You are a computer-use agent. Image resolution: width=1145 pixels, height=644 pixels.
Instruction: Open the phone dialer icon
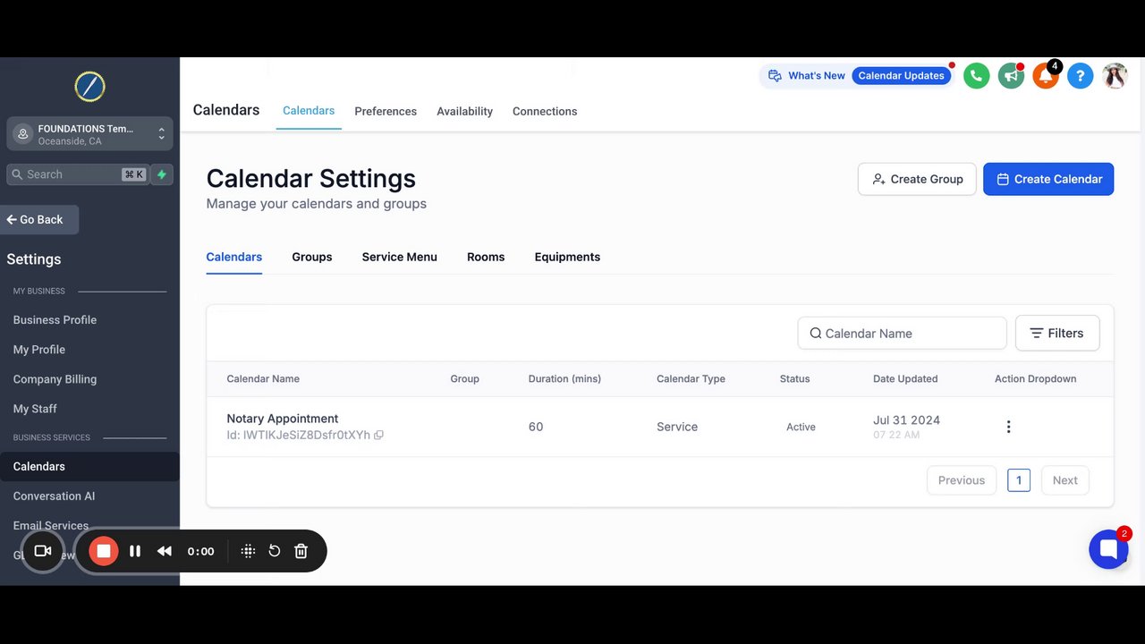point(976,76)
